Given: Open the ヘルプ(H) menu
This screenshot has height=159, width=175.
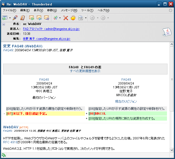Looking at the screenshot, I should click(x=104, y=10).
